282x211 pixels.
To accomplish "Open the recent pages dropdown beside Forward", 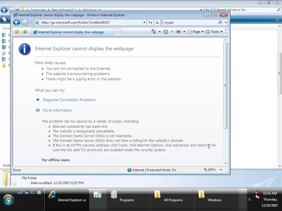I will (31, 23).
